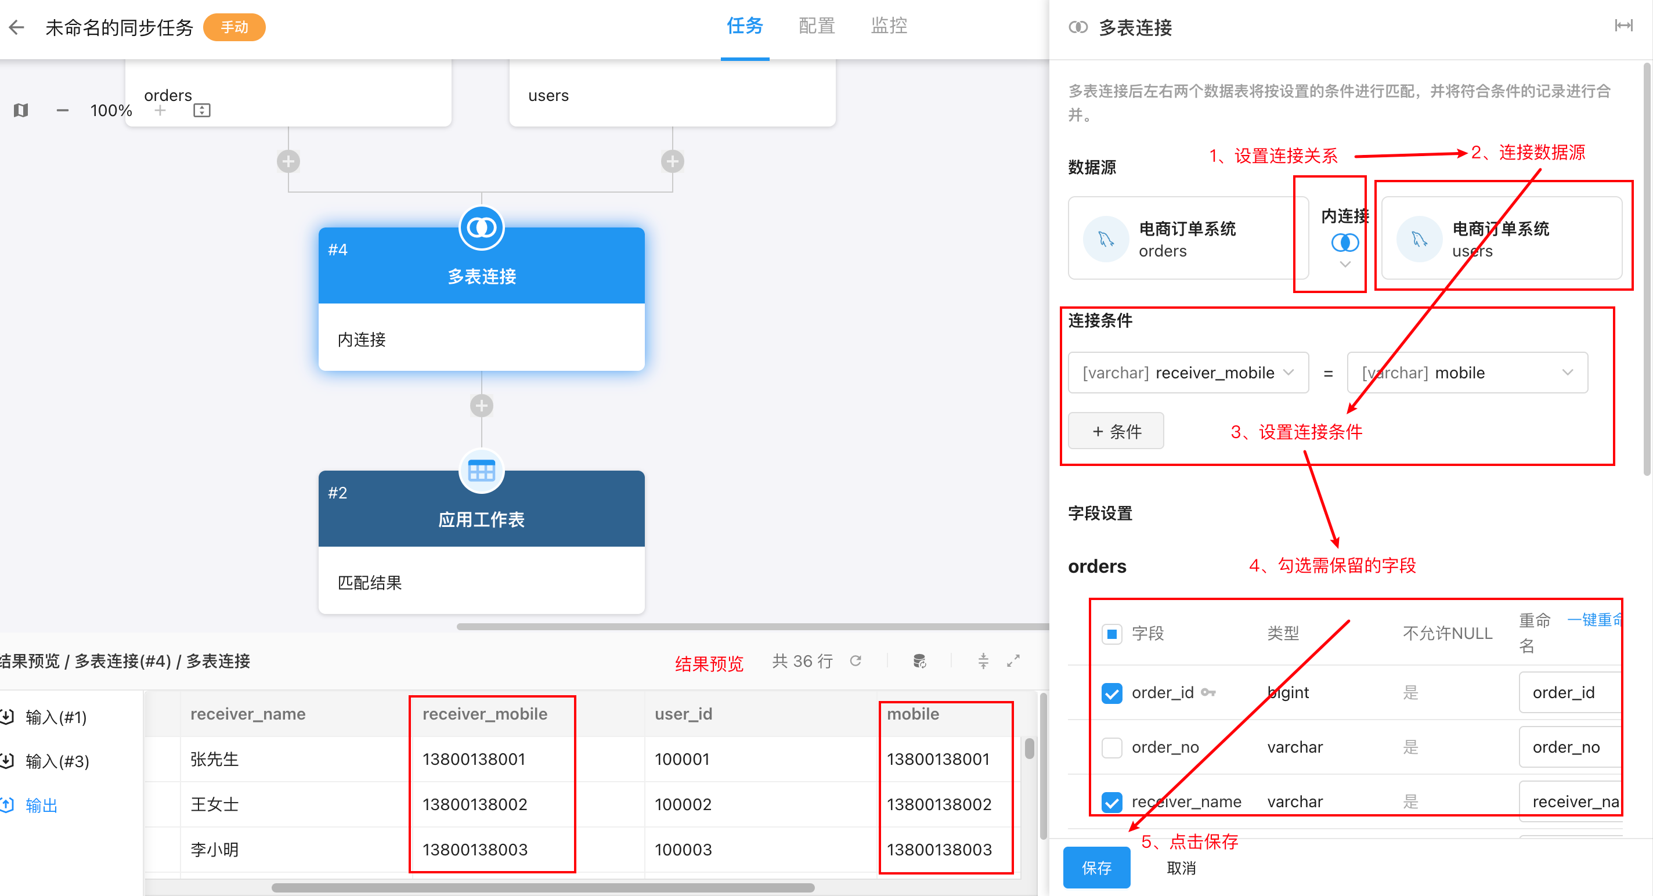Zoom out canvas with minus icon
Image resolution: width=1653 pixels, height=896 pixels.
62,110
